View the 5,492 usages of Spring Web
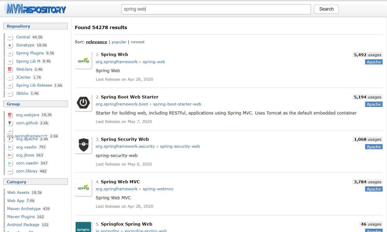This screenshot has height=232, width=387. (367, 55)
